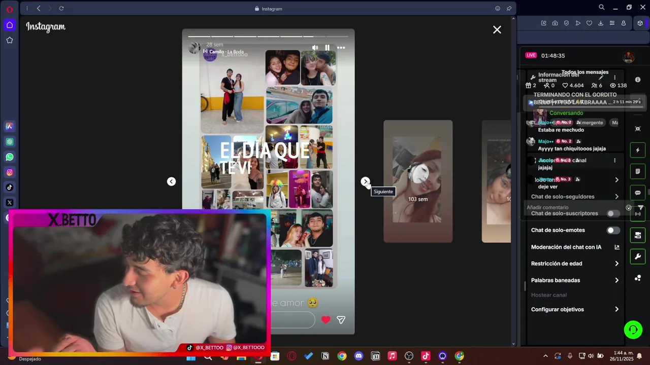Open ChatGPT in the Opera sidebar
This screenshot has height=365, width=650.
point(10,142)
